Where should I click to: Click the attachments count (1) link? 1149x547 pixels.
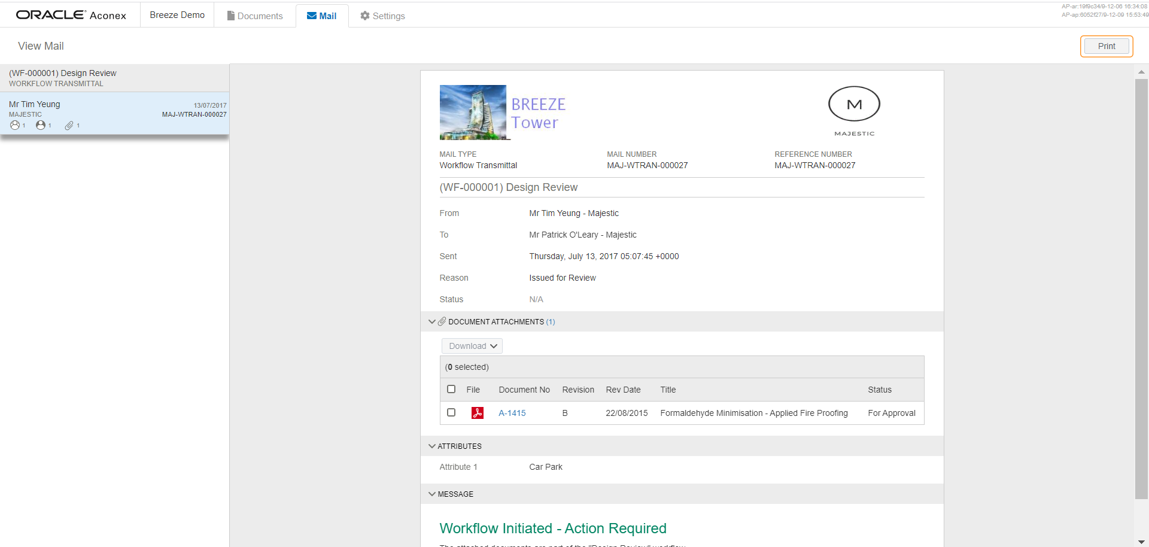pos(551,321)
